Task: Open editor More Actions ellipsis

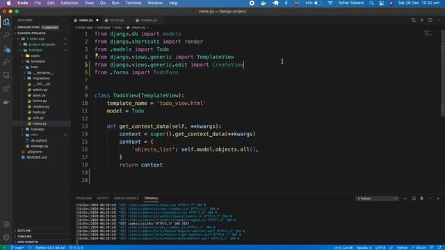Action: 439,20
